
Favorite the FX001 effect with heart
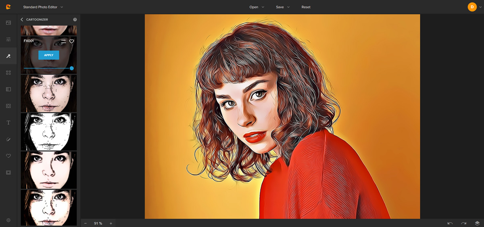tap(72, 41)
